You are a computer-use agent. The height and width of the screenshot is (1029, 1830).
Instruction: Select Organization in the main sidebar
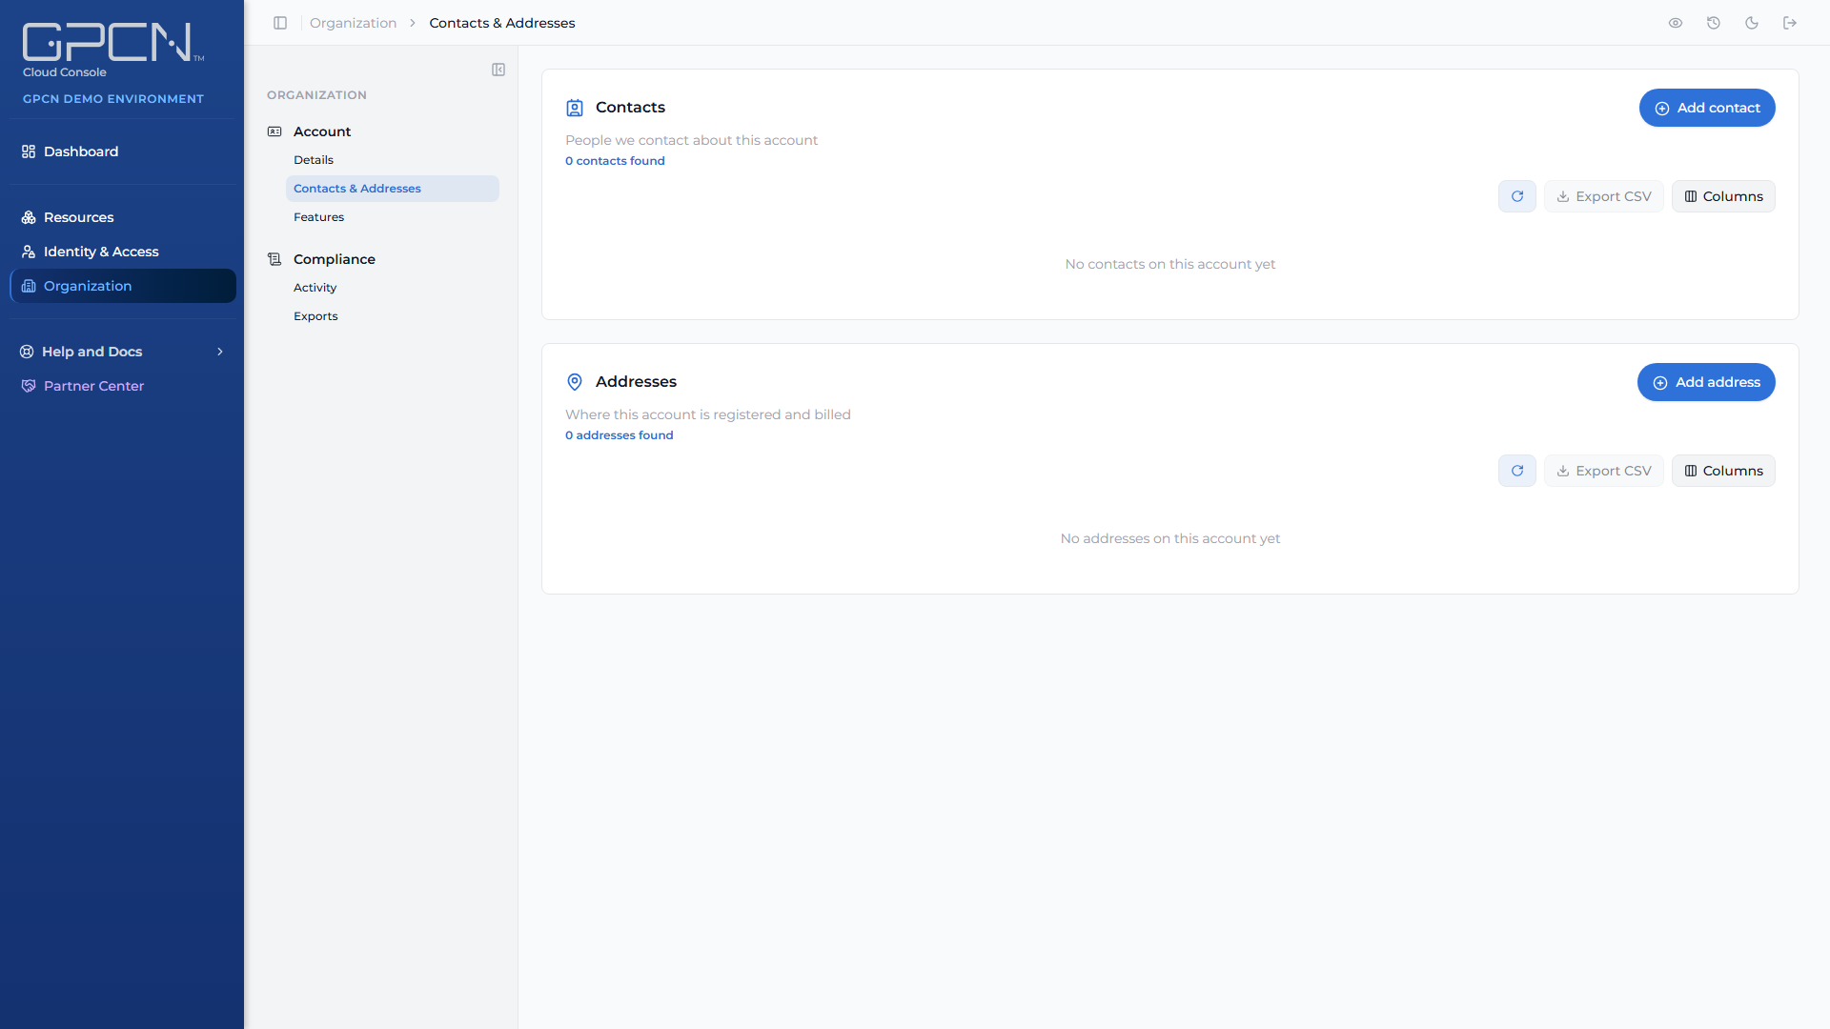click(x=123, y=286)
